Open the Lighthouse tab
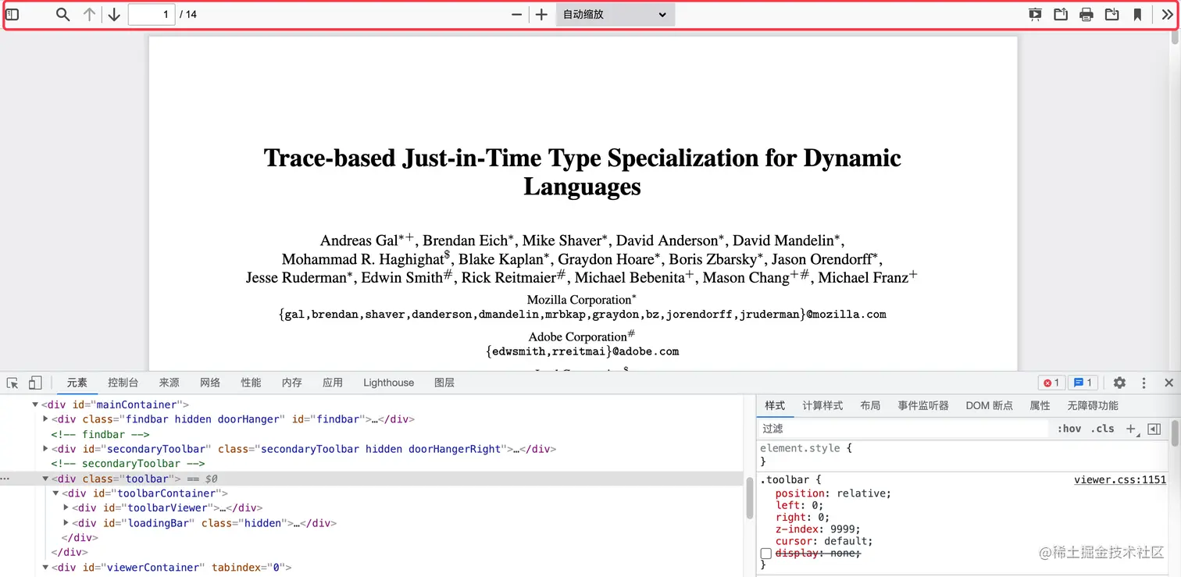This screenshot has height=577, width=1181. coord(389,383)
